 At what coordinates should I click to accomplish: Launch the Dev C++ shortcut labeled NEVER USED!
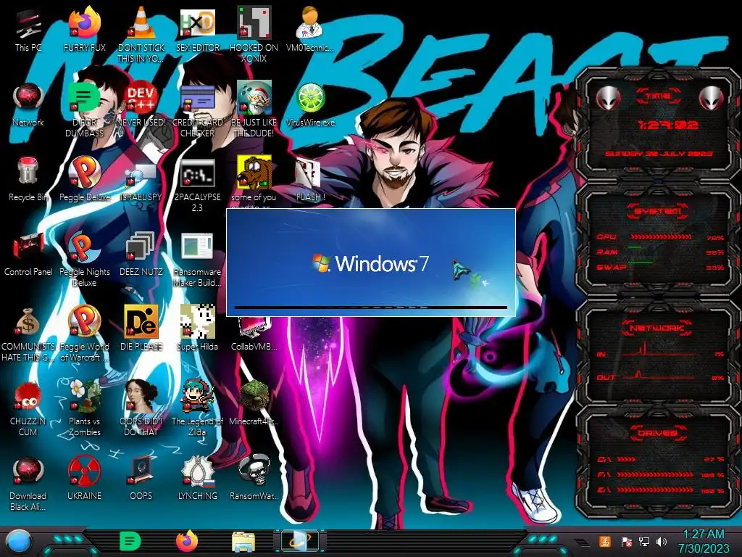coord(141,104)
